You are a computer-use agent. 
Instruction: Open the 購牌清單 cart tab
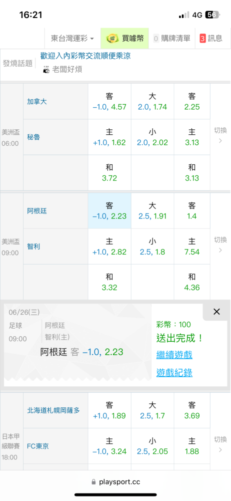pos(171,39)
